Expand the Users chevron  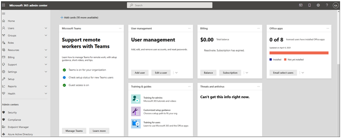pos(46,28)
